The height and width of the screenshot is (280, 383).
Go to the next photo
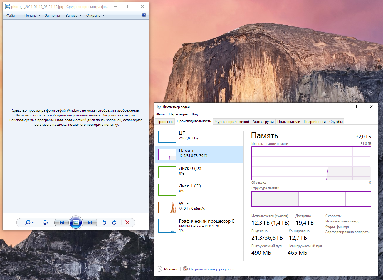[x=90, y=223]
